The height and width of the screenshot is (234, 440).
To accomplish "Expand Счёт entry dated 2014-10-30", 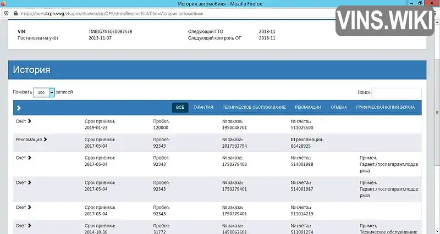I will click(30, 226).
